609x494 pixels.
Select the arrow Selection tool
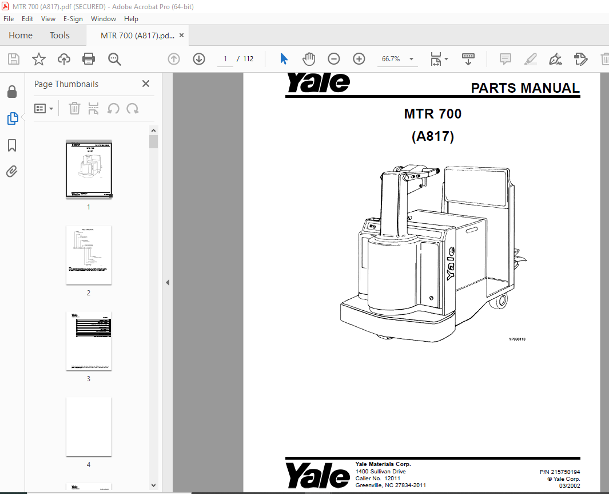pos(284,59)
